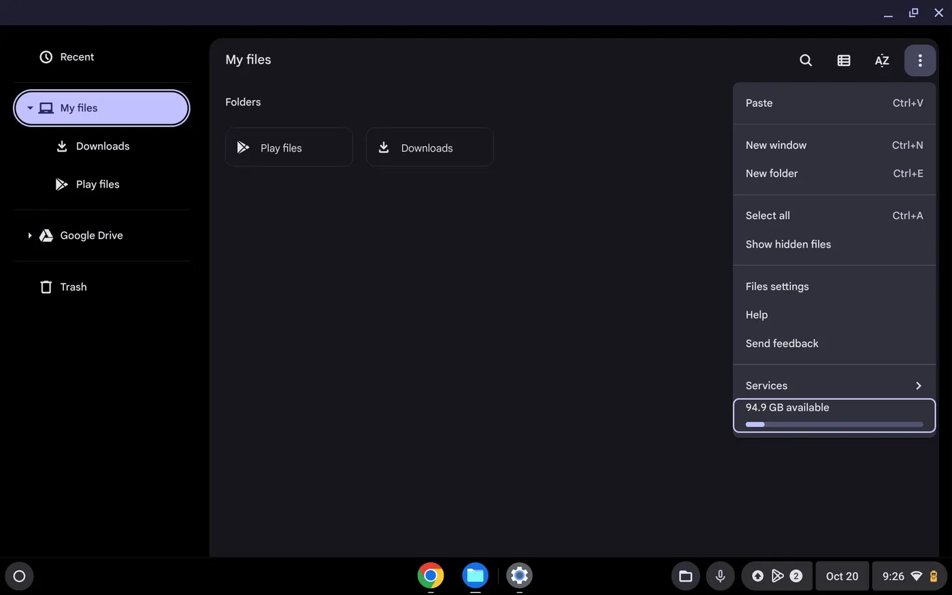This screenshot has height=595, width=952.
Task: Open the Files app shelf icon
Action: tap(475, 576)
